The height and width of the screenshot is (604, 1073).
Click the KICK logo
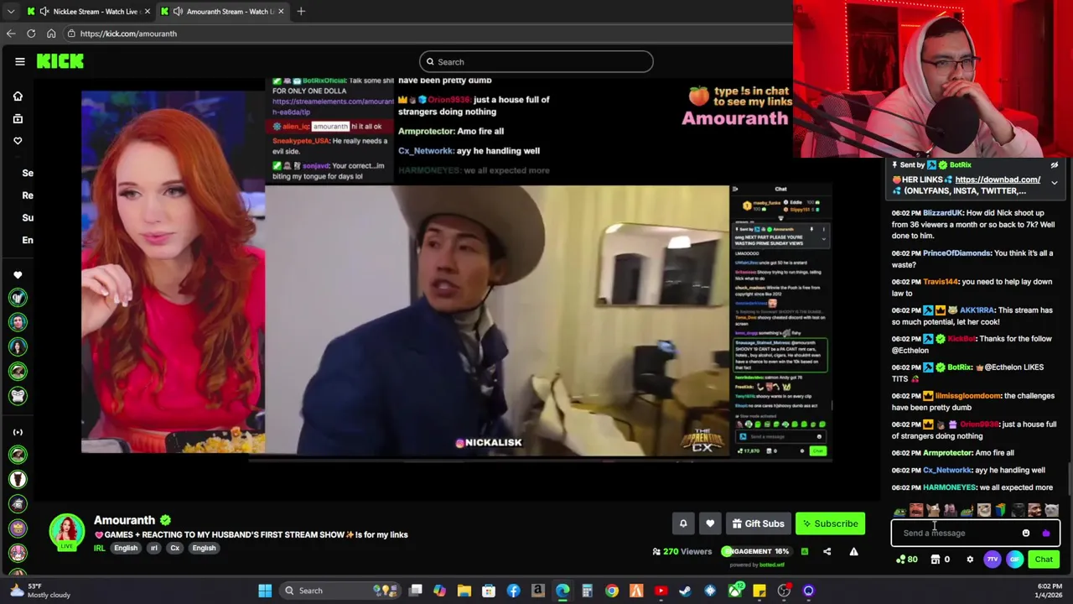(x=60, y=61)
